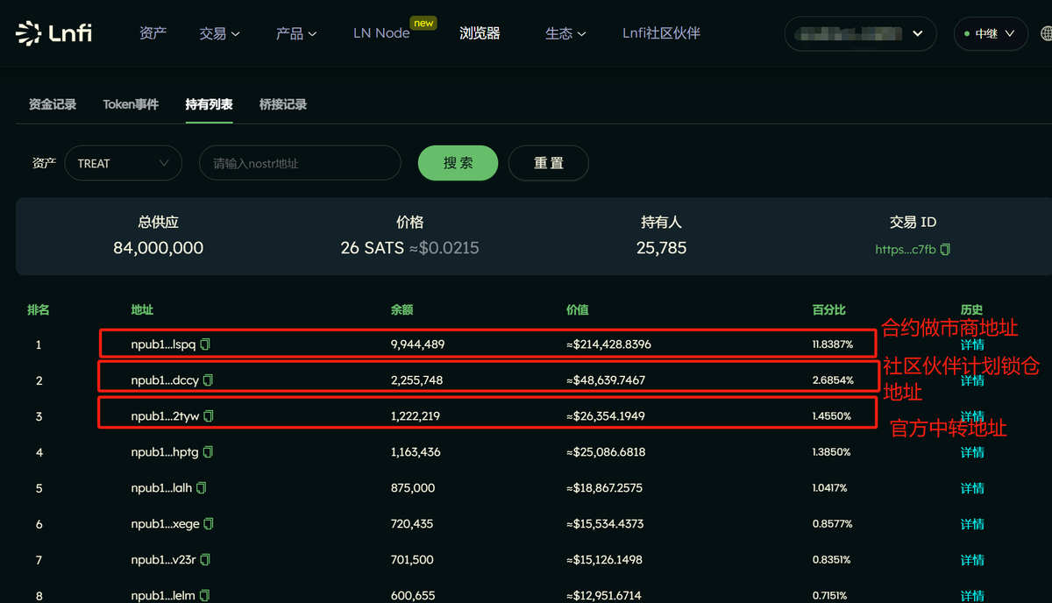This screenshot has width=1052, height=603.
Task: Expand the account address dropdown
Action: 861,33
